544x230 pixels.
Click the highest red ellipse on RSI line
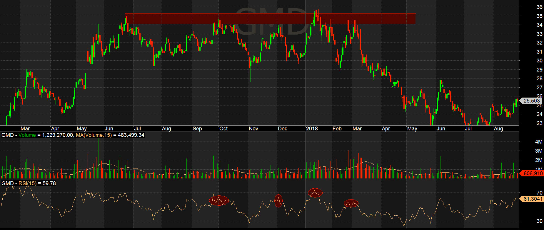(x=315, y=193)
